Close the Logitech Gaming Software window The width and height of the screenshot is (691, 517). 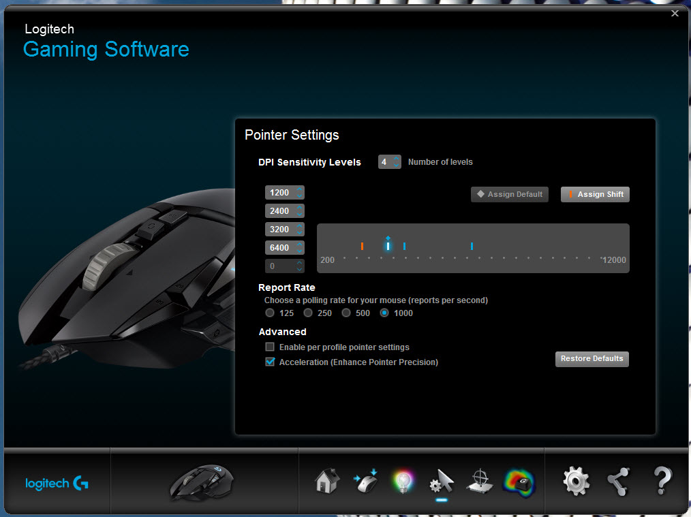tap(675, 14)
